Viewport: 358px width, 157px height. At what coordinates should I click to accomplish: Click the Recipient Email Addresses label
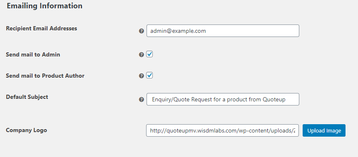42,29
